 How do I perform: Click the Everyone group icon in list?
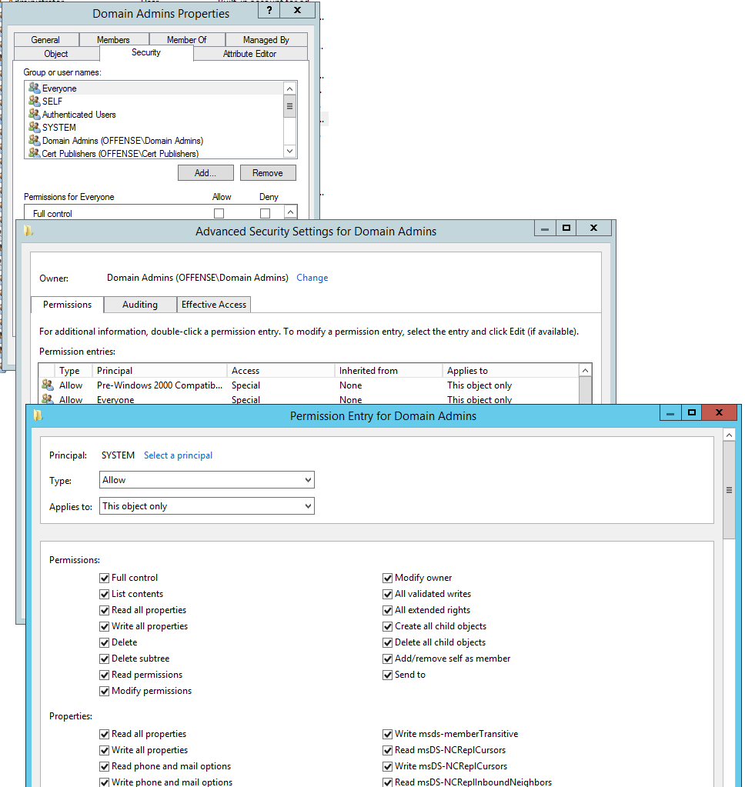coord(34,88)
